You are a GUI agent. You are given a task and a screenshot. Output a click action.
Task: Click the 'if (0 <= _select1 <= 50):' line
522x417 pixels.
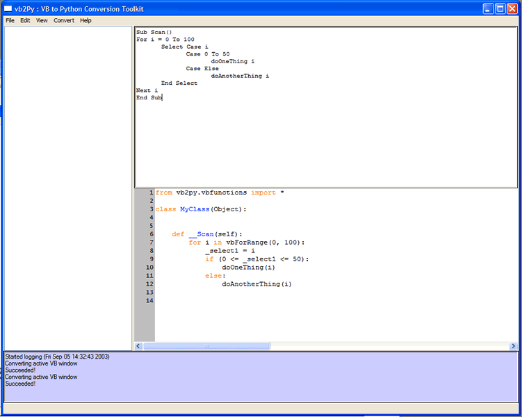pyautogui.click(x=257, y=259)
